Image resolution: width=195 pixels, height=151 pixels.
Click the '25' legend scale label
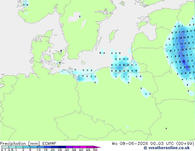60,150
